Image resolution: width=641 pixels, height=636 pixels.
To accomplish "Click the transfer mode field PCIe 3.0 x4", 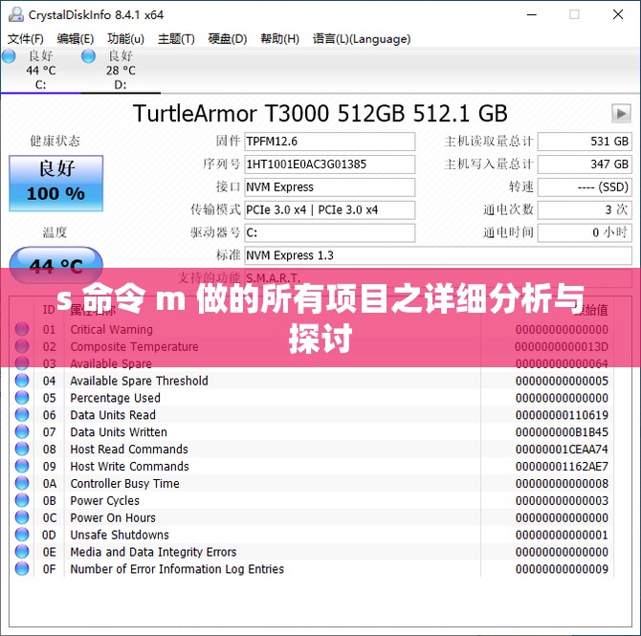I will [x=329, y=210].
